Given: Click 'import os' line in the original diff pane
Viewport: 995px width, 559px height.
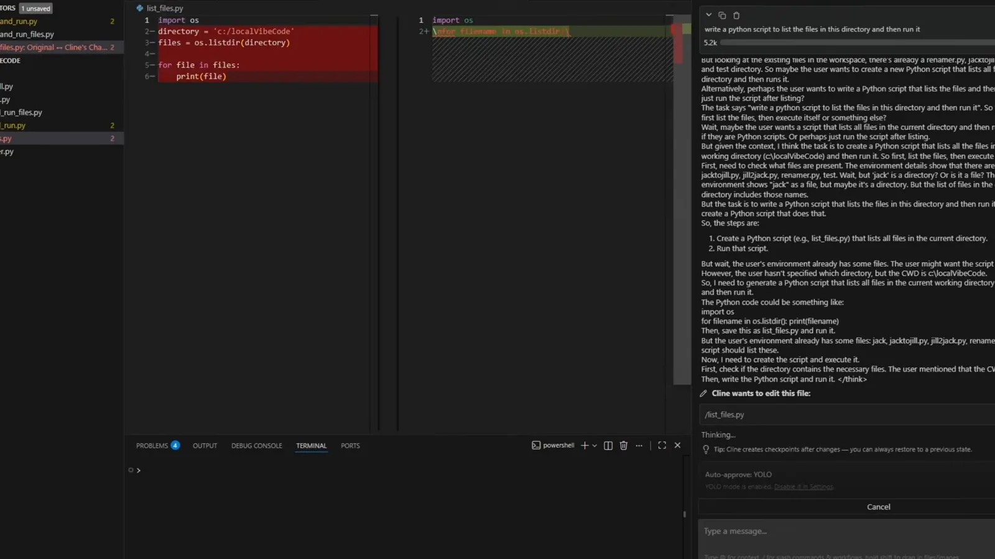Looking at the screenshot, I should pos(178,20).
